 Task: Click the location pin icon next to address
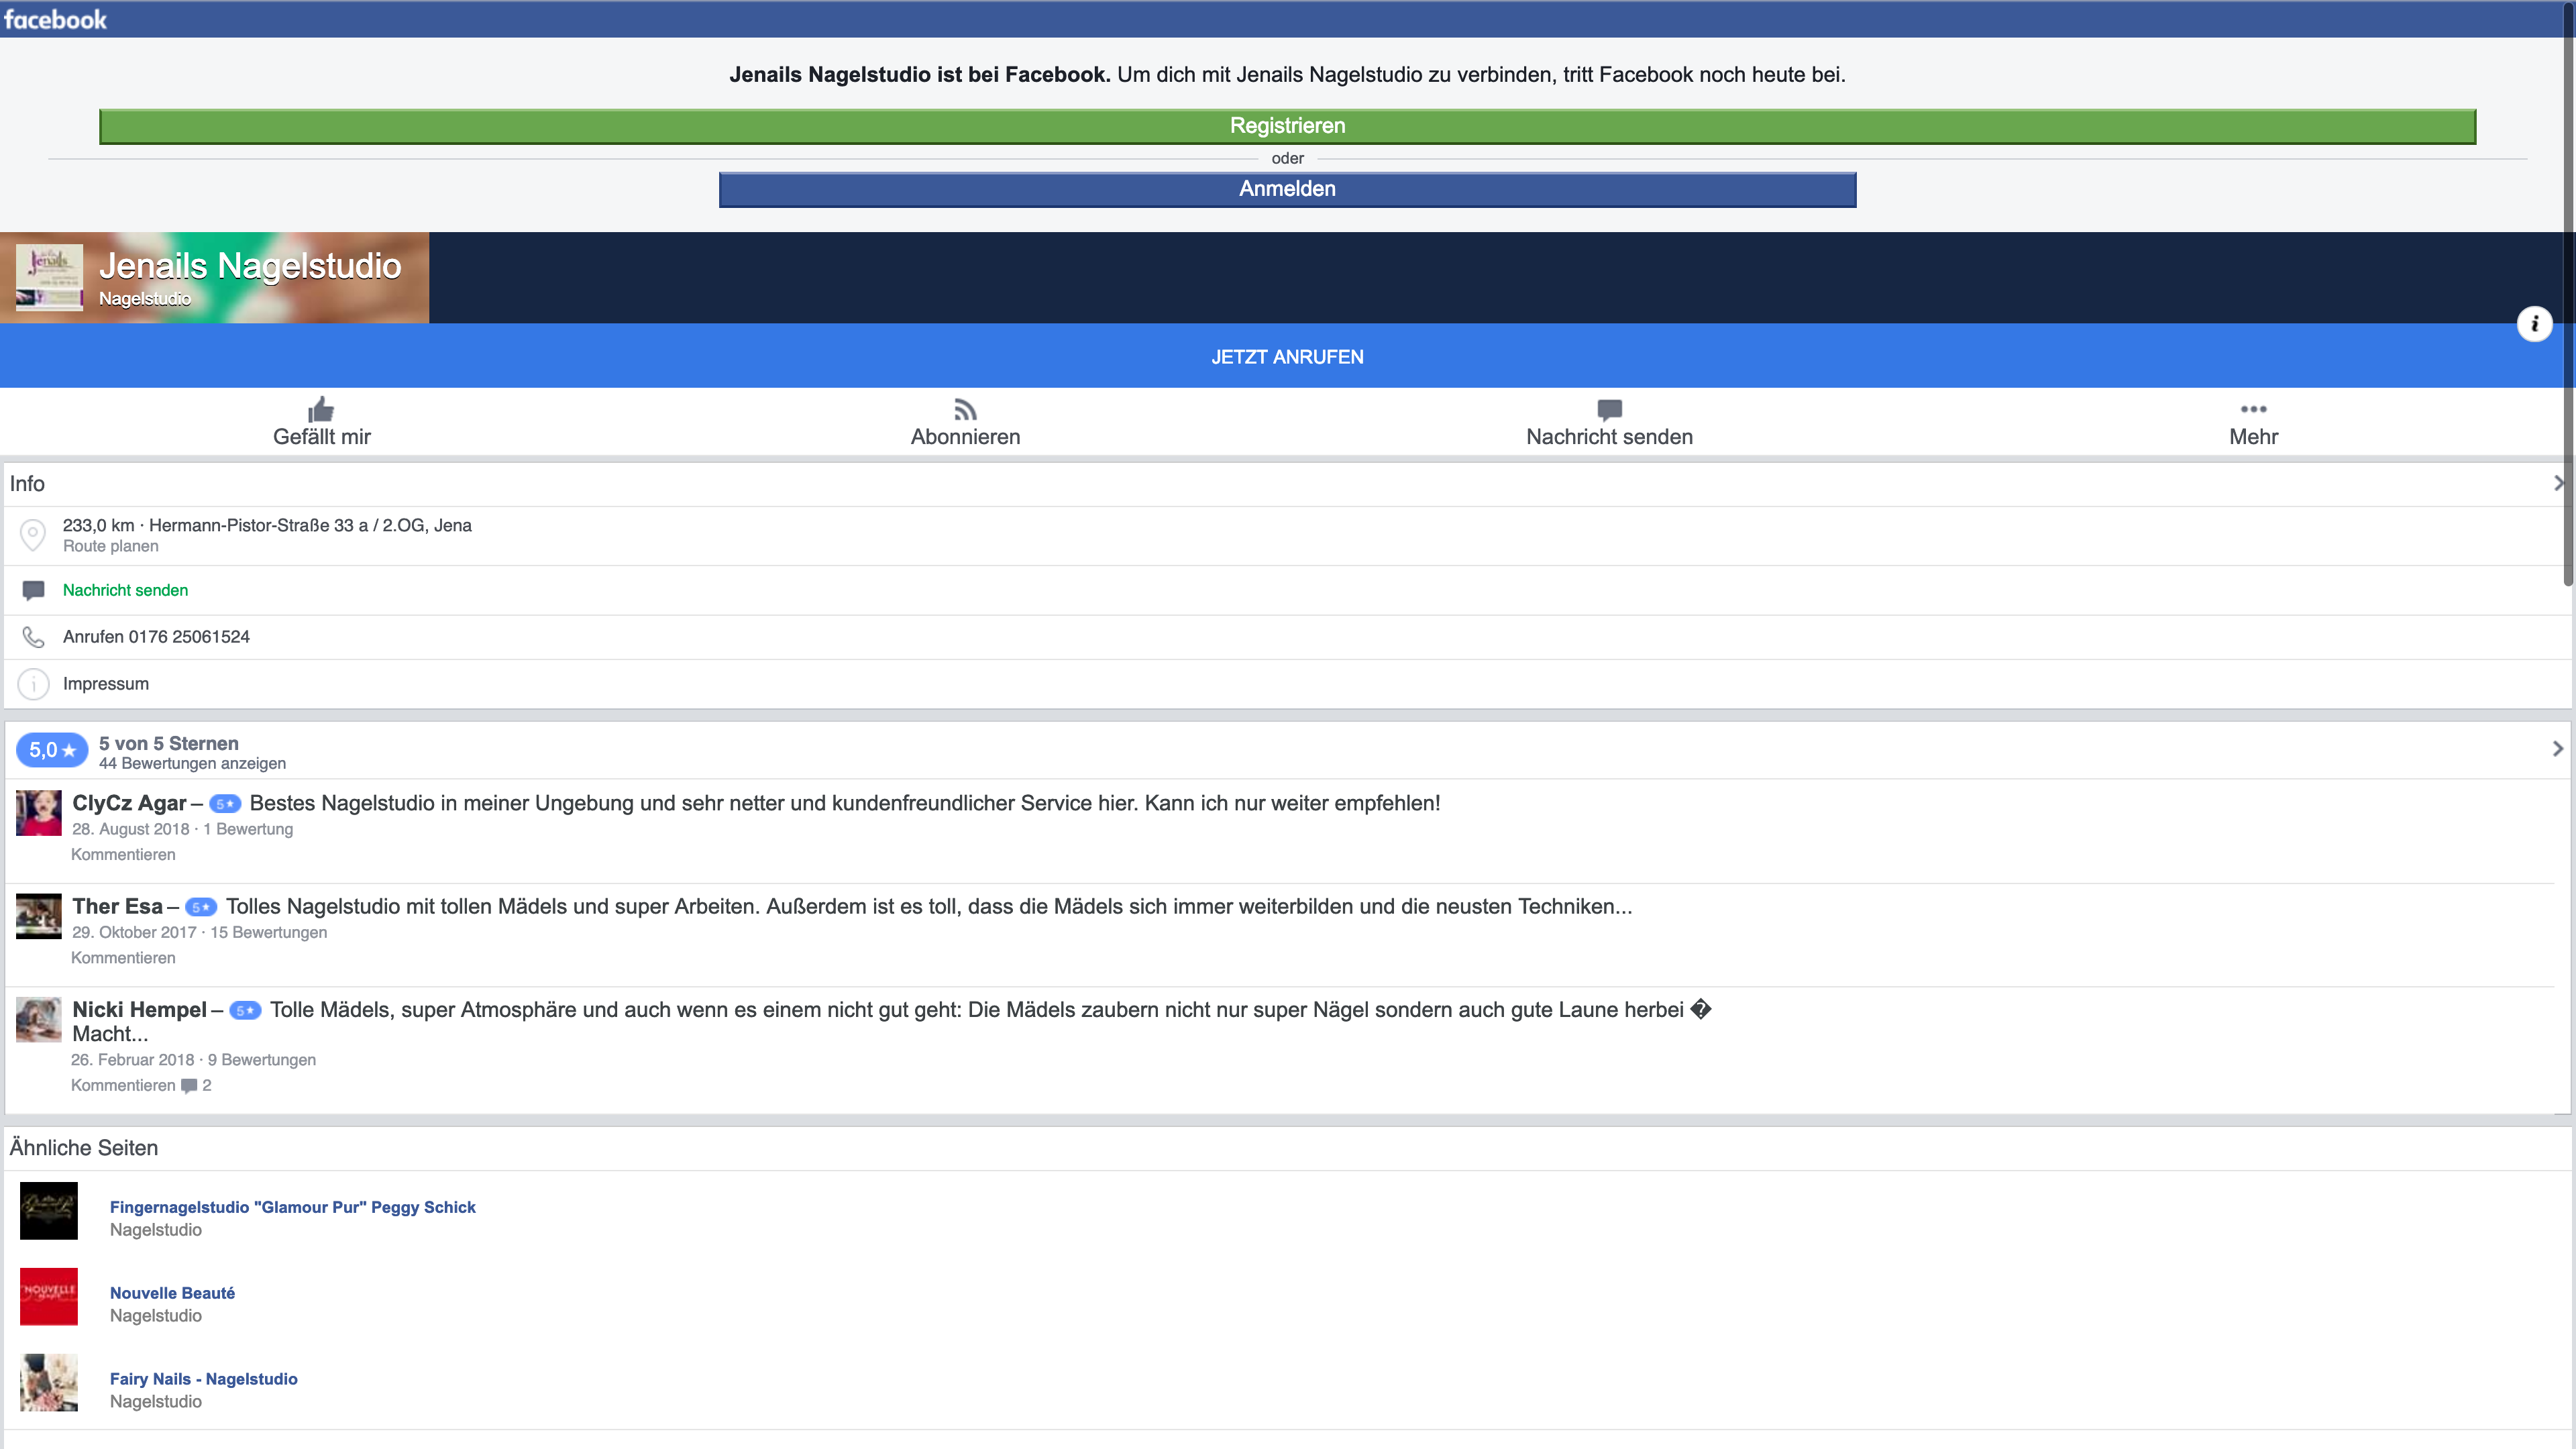[x=33, y=535]
